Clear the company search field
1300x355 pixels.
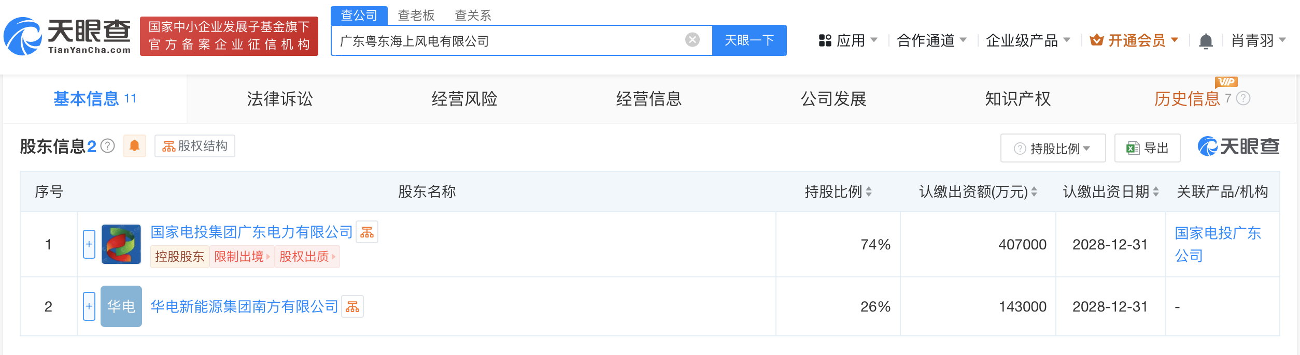coord(692,40)
